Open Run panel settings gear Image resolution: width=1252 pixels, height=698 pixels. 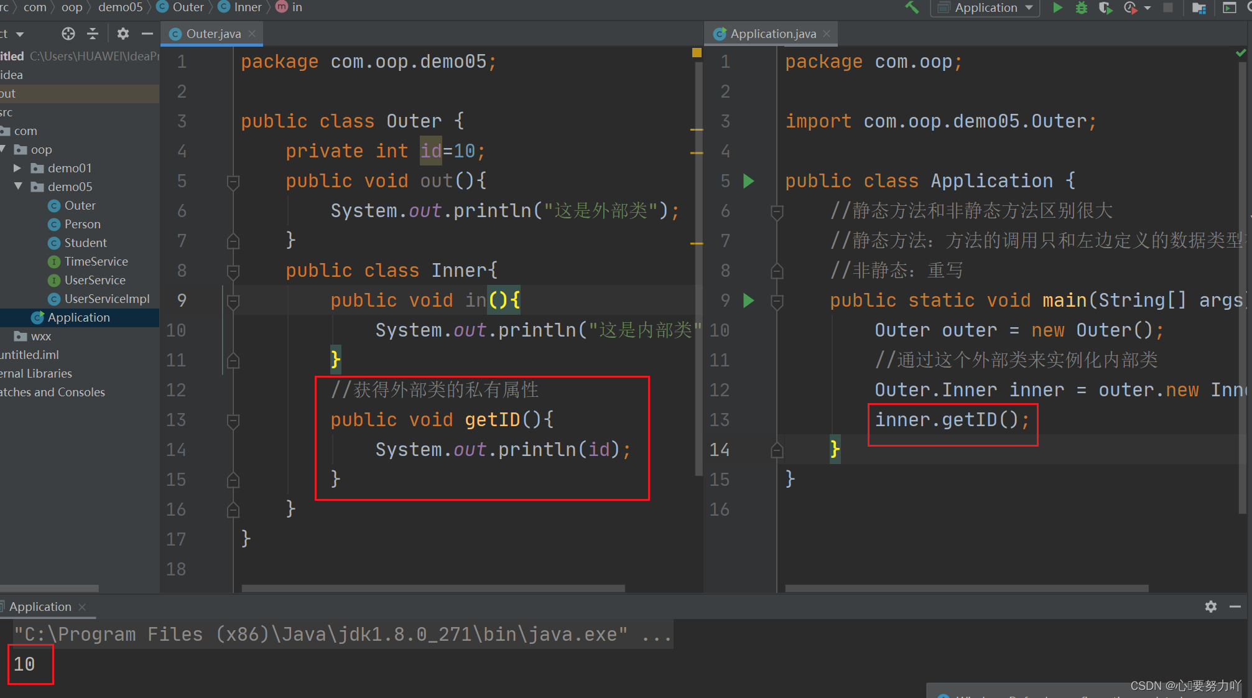click(x=1210, y=606)
